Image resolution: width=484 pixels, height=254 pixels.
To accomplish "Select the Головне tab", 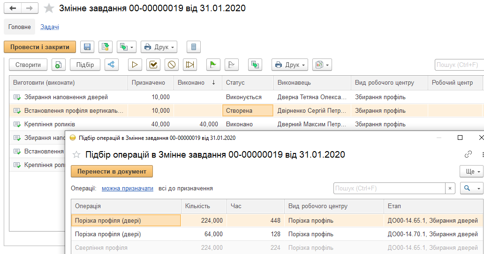I will tap(20, 27).
